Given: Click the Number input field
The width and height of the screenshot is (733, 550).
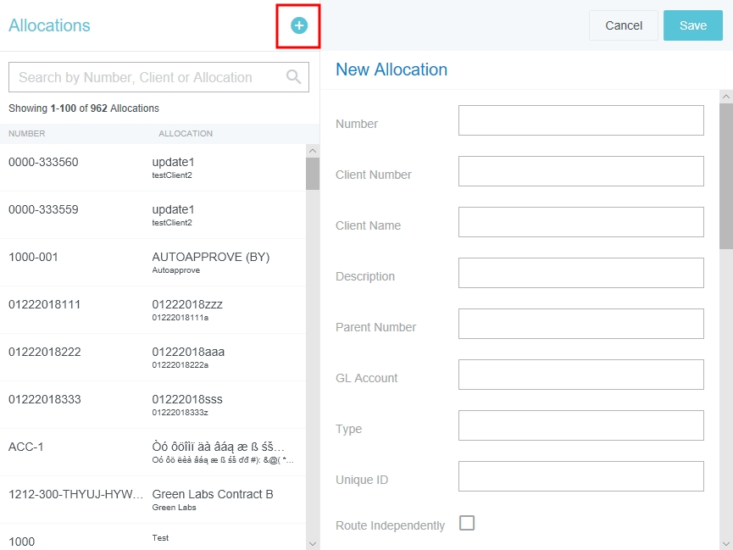Looking at the screenshot, I should [x=580, y=120].
